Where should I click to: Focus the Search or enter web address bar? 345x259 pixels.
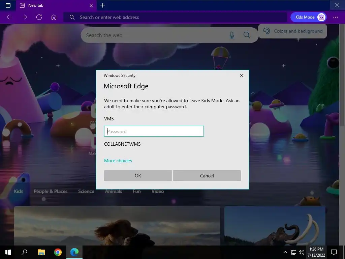(175, 17)
